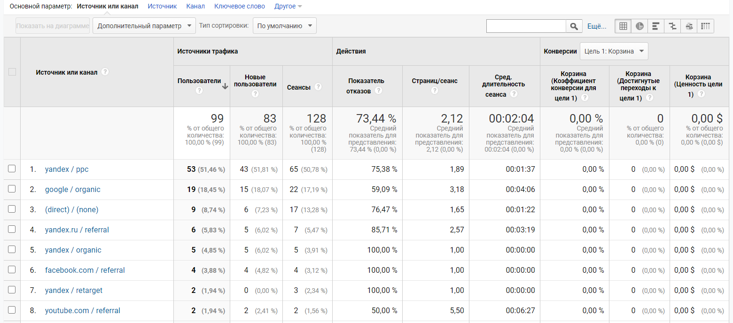Check the yandex / ppc row checkbox
733x323 pixels.
click(12, 169)
